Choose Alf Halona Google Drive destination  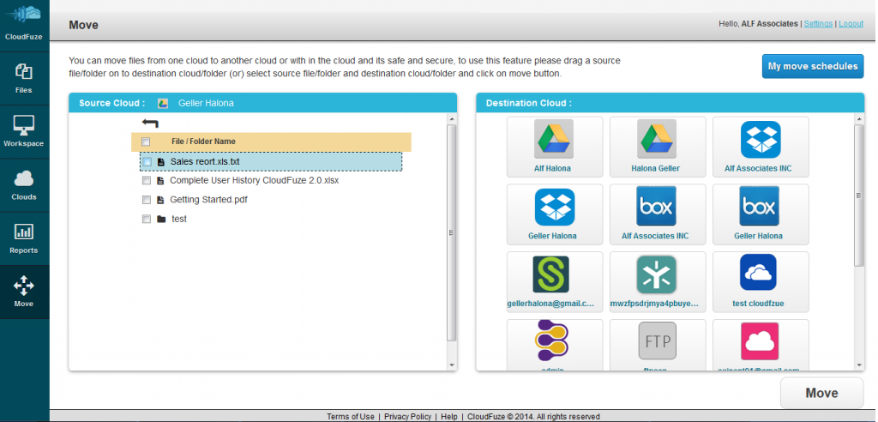click(x=555, y=147)
